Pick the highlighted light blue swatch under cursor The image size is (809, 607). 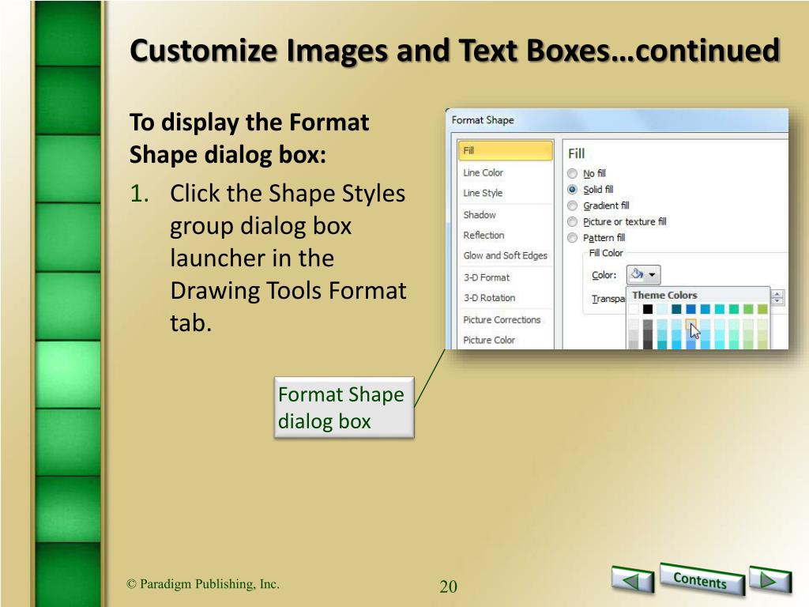690,324
